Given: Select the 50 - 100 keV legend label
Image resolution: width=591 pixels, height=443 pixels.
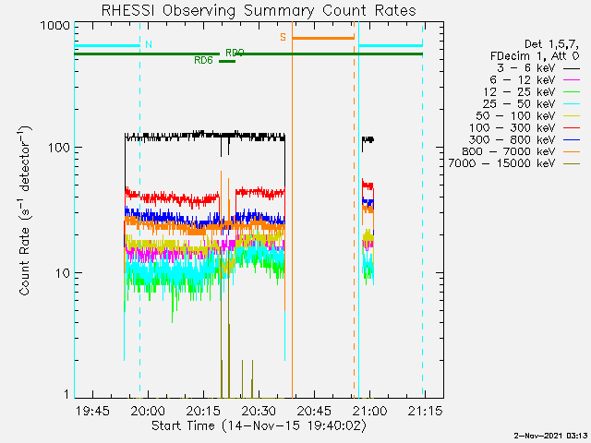Looking at the screenshot, I should click(515, 116).
